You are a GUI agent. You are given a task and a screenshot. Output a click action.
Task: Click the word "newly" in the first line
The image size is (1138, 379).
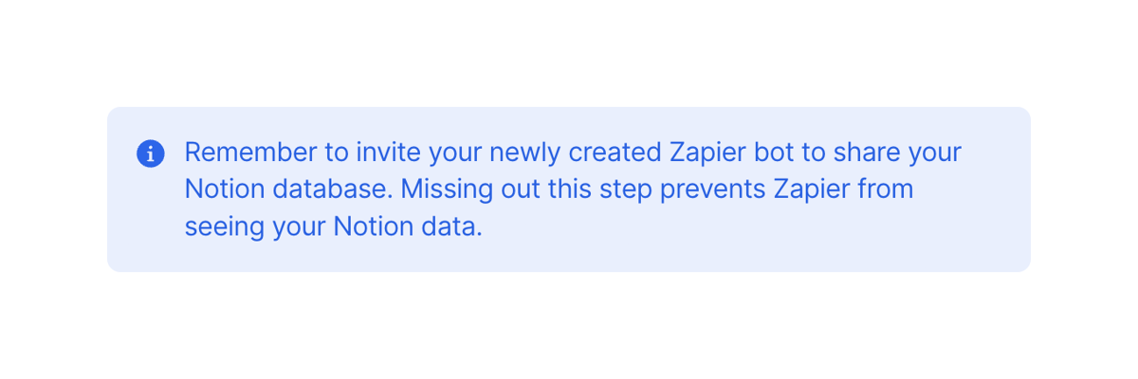pyautogui.click(x=526, y=153)
